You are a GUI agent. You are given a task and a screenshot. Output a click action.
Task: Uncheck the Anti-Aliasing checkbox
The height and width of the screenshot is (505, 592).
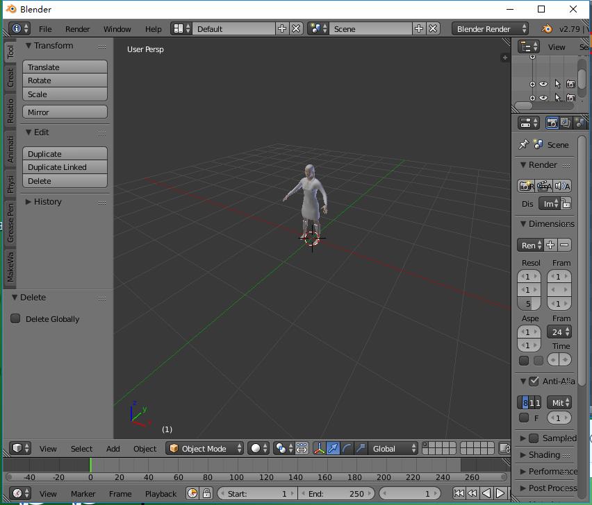point(534,382)
